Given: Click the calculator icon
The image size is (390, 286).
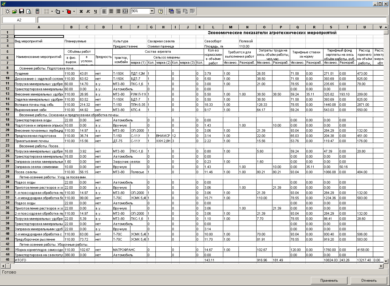Looking at the screenshot, I should coord(37,11).
